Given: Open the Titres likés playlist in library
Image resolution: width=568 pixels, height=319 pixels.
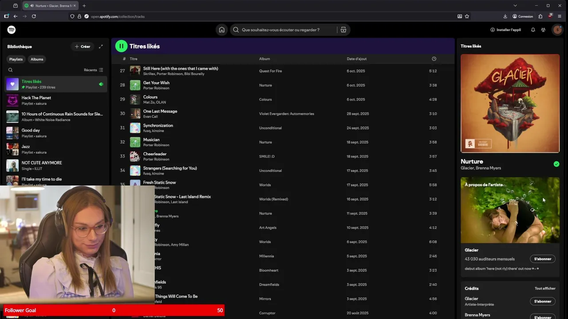Looking at the screenshot, I should pyautogui.click(x=56, y=84).
